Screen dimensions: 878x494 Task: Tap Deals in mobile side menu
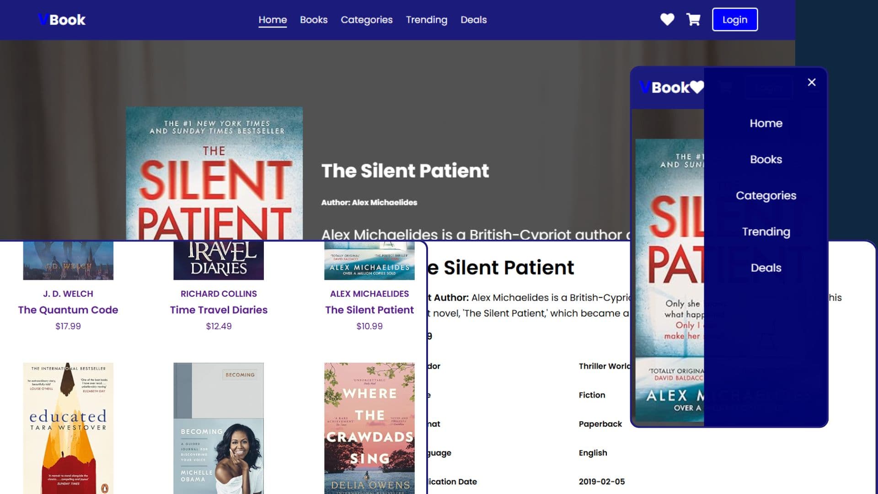coord(766,268)
